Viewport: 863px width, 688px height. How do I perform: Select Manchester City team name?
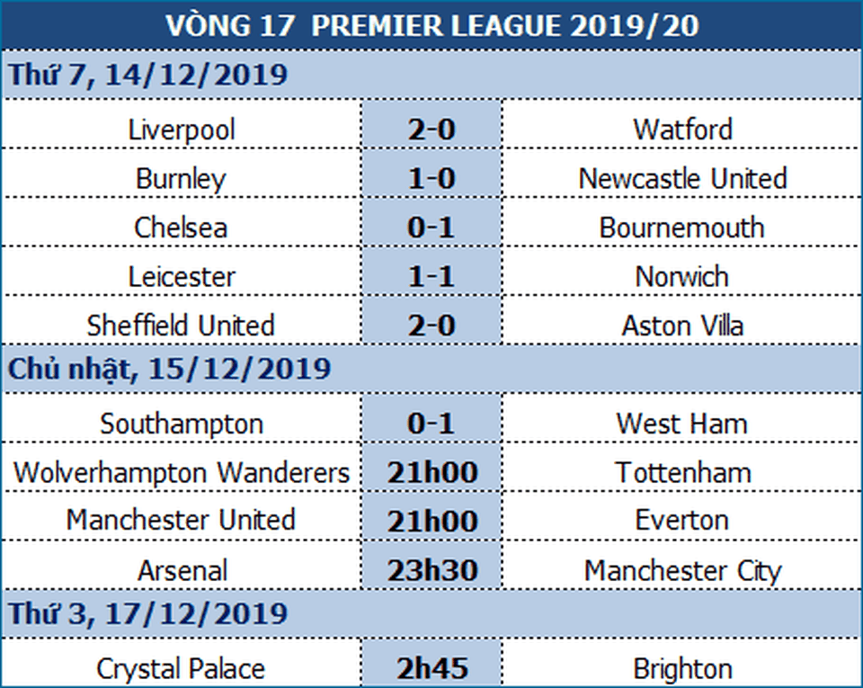pos(682,570)
